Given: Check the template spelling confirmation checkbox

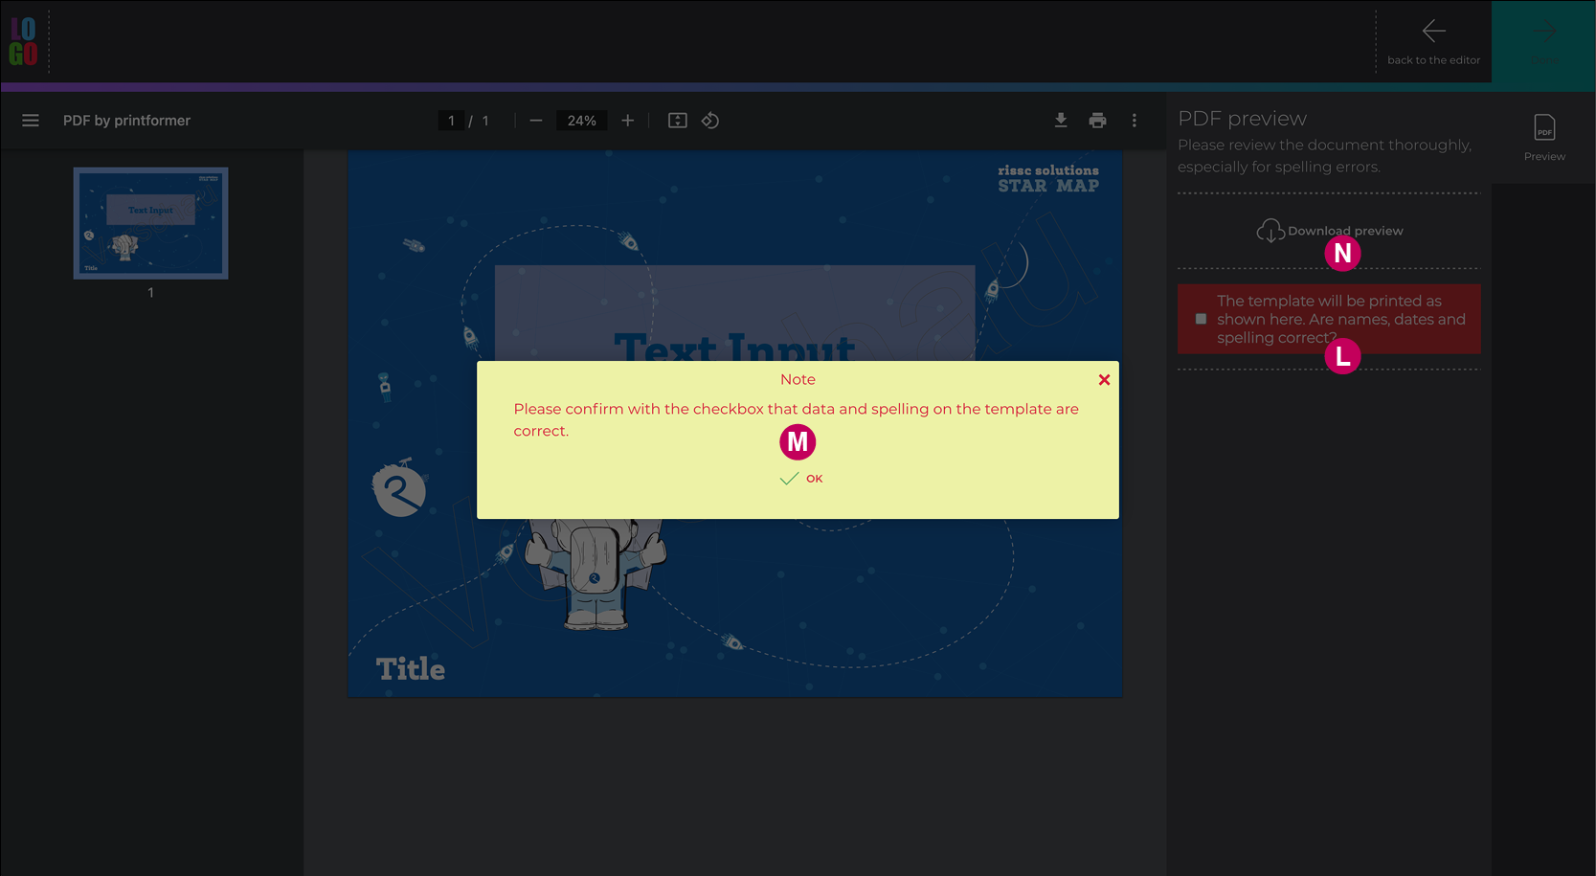Looking at the screenshot, I should point(1201,318).
